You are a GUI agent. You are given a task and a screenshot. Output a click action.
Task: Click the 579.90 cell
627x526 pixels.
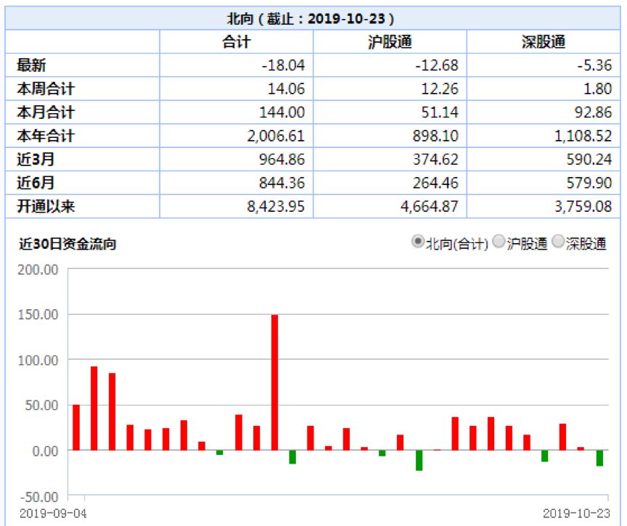pyautogui.click(x=589, y=183)
